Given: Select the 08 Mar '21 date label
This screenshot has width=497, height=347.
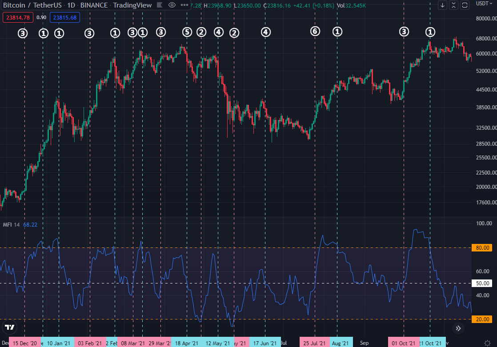Looking at the screenshot, I should pyautogui.click(x=133, y=343).
